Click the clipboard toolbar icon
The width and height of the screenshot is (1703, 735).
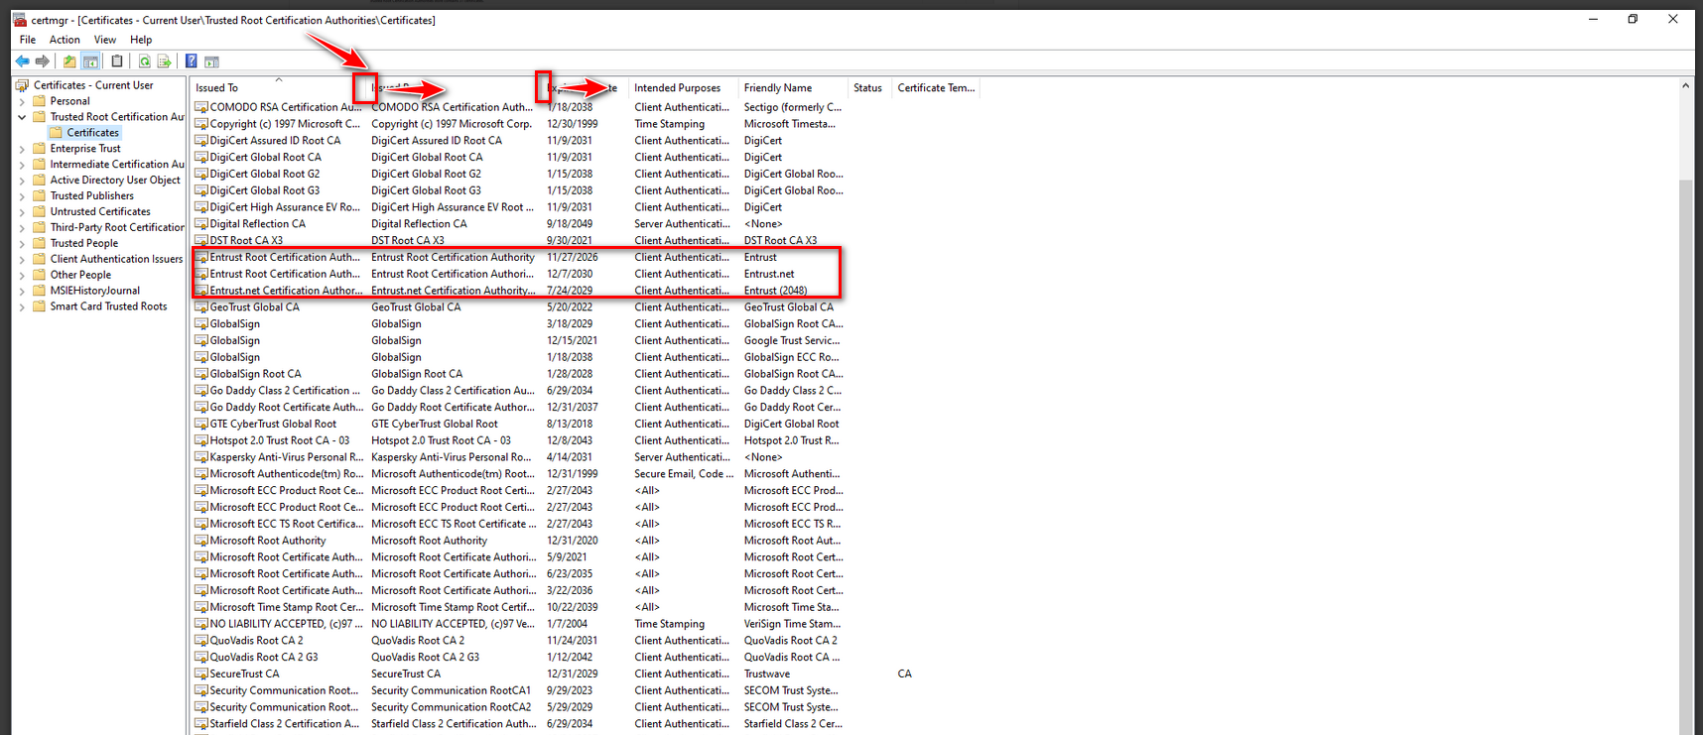click(x=116, y=61)
